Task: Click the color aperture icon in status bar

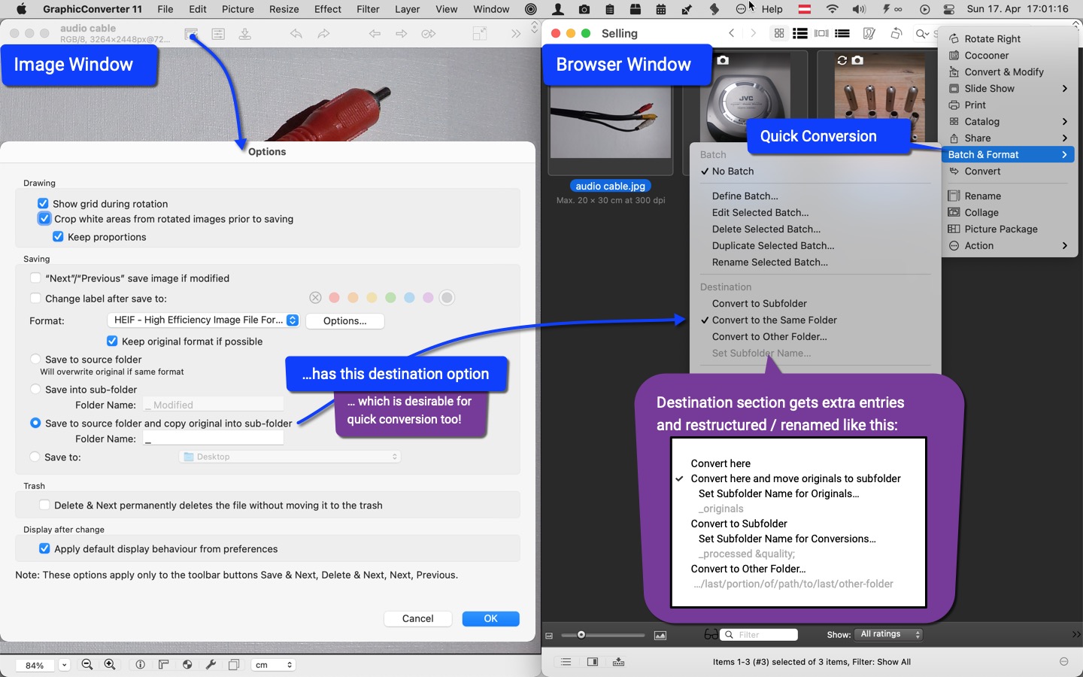Action: point(187,664)
